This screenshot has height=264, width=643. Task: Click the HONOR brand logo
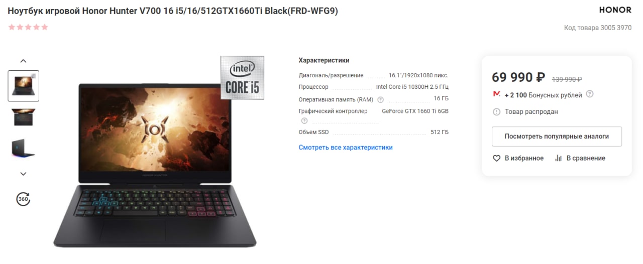615,10
